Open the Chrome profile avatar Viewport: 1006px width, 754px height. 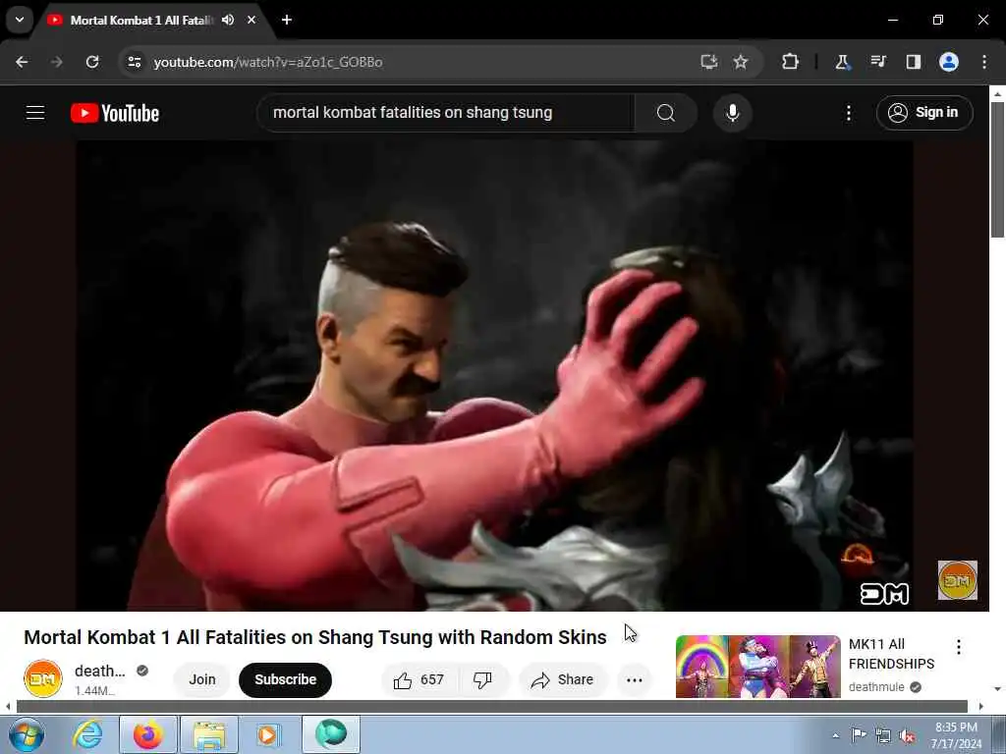click(949, 62)
